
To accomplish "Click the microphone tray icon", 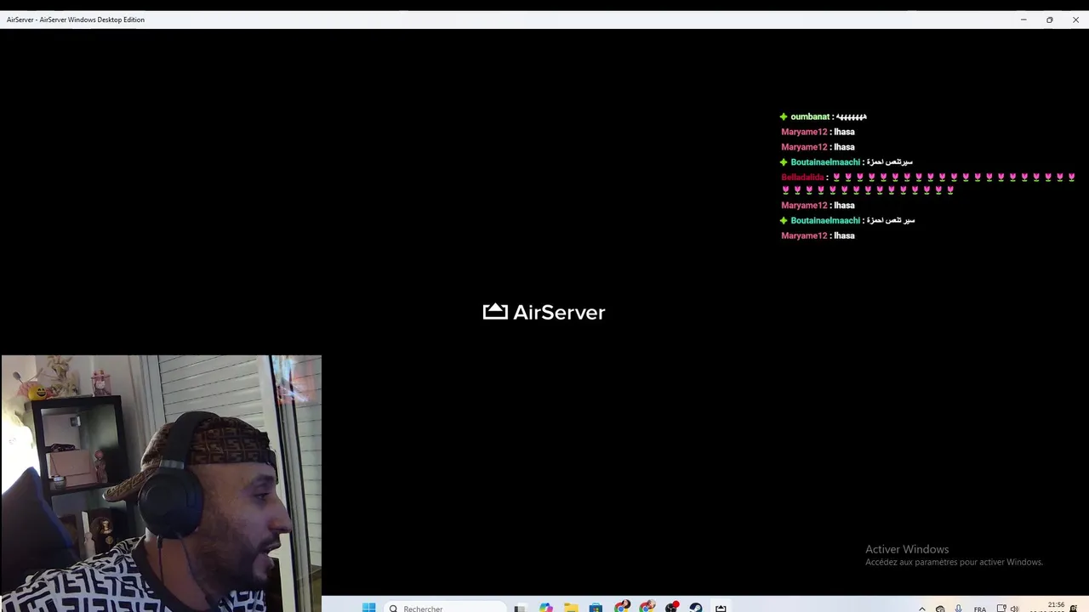I will click(x=958, y=609).
